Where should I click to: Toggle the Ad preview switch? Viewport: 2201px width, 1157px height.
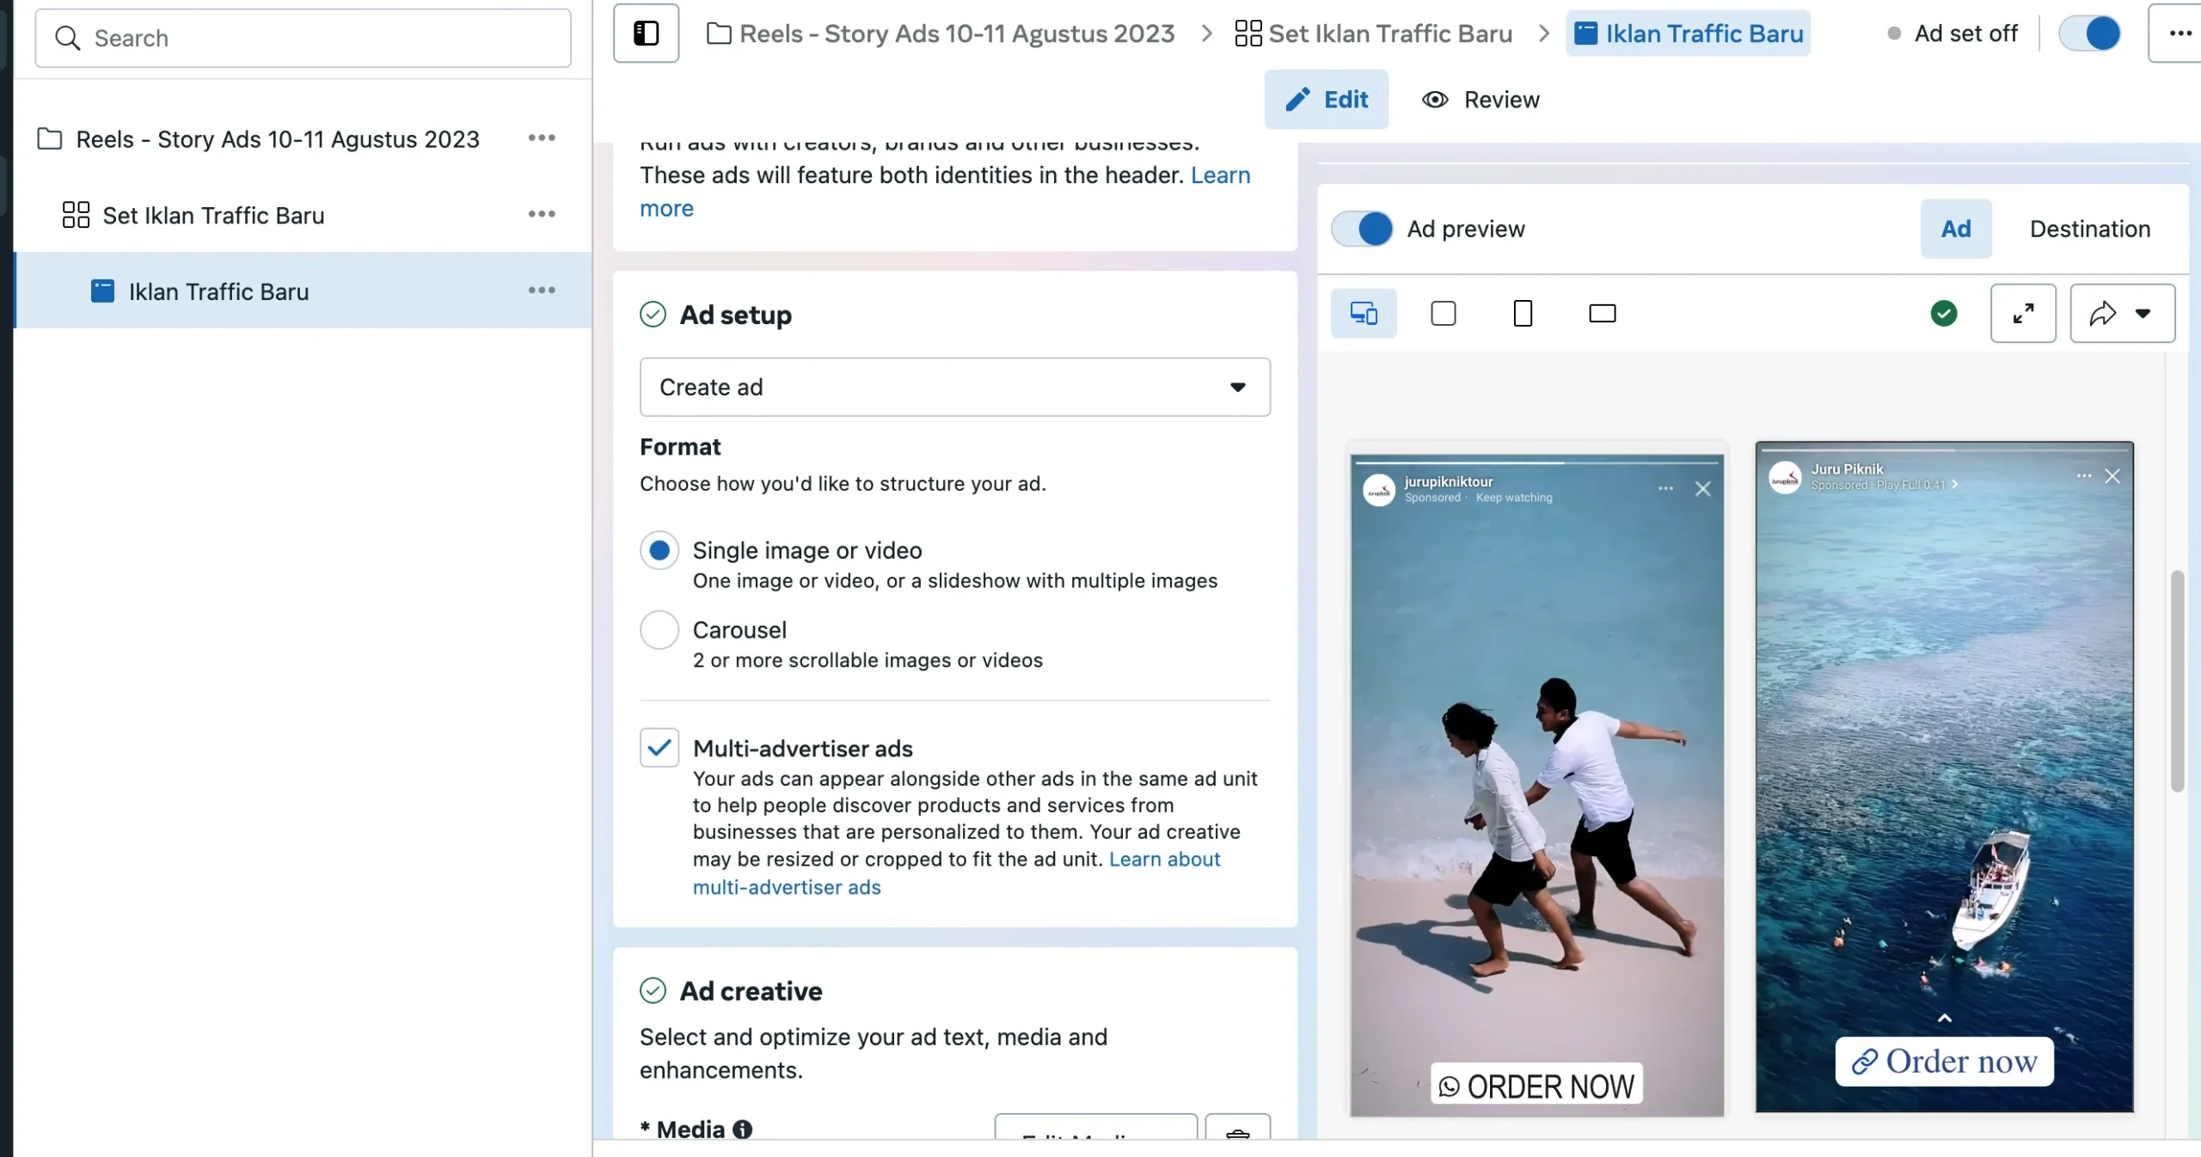[1362, 229]
